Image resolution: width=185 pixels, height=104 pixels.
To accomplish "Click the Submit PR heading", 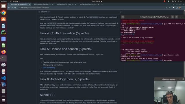I will pos(47,95).
